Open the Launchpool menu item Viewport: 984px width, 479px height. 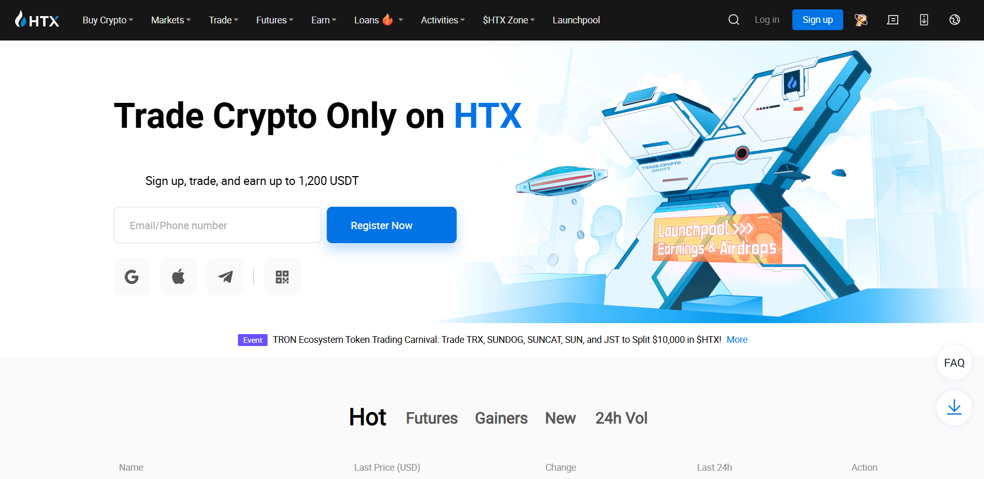576,20
